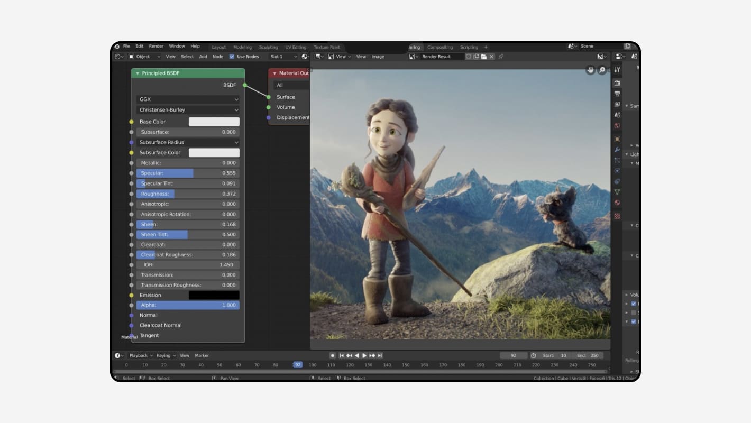Viewport: 751px width, 423px height.
Task: Open the GGX distribution dropdown
Action: (188, 99)
